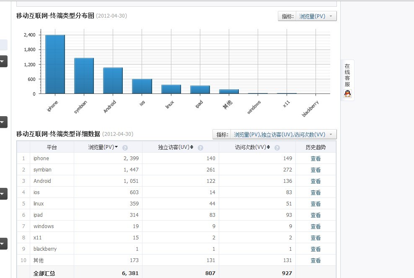Select the symbian platform cell

coord(52,170)
